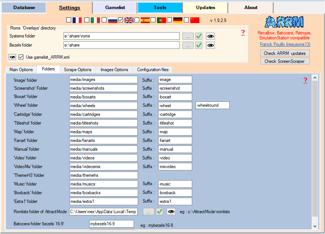The width and height of the screenshot is (325, 234).
Task: Click the German flag icon
Action: click(178, 20)
